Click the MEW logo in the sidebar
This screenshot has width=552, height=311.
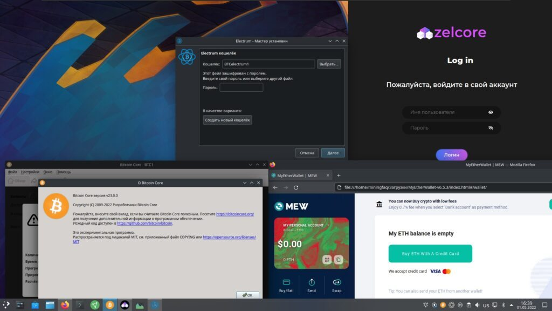click(x=291, y=206)
